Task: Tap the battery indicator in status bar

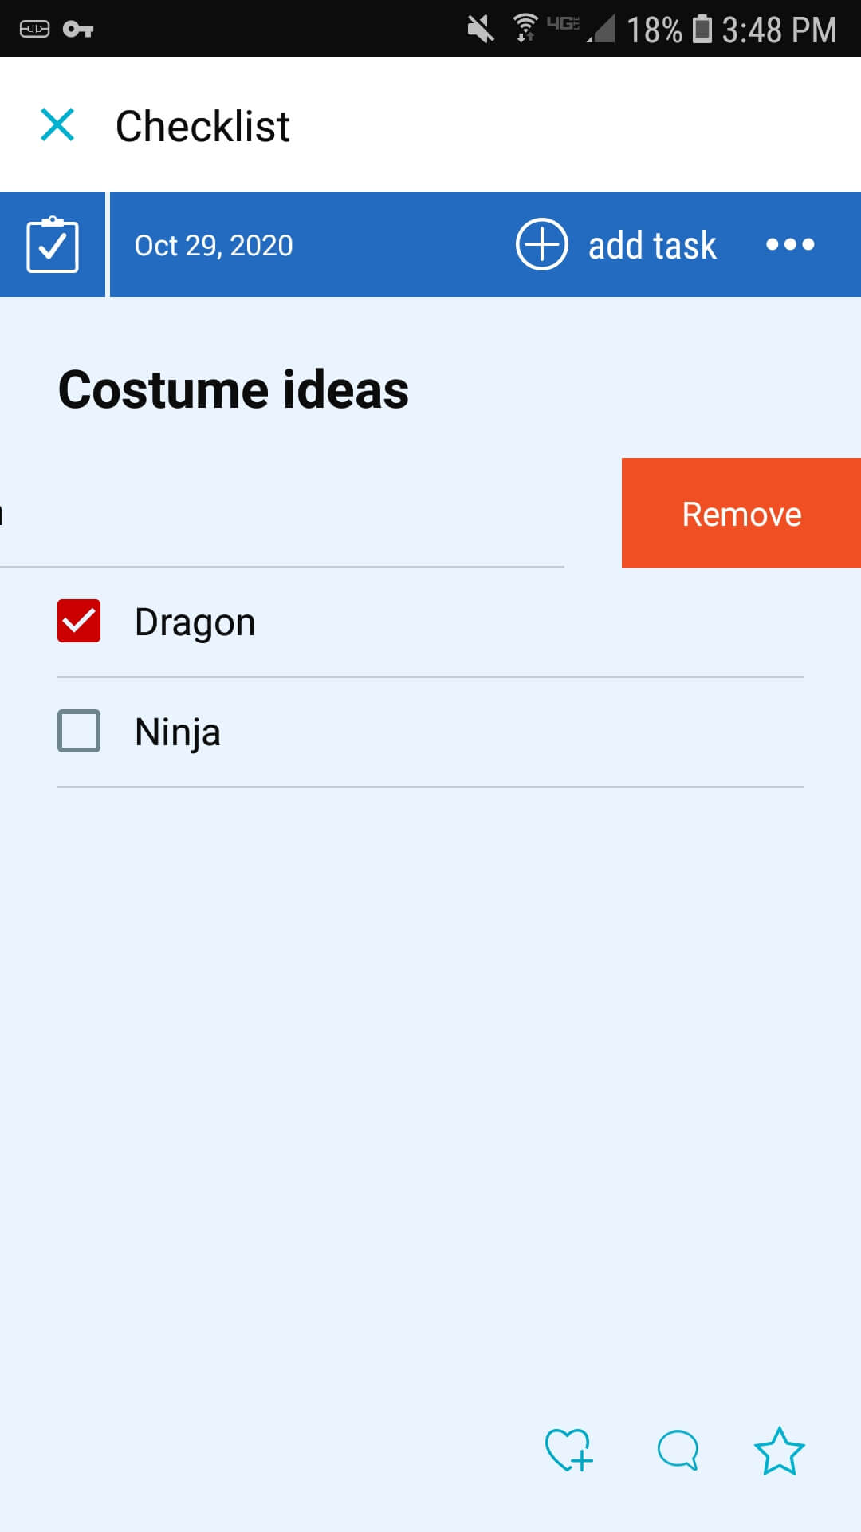Action: (x=702, y=29)
